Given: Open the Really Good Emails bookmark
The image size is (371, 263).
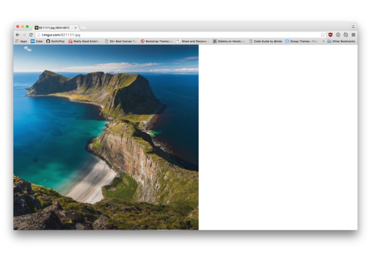Looking at the screenshot, I should (x=83, y=41).
